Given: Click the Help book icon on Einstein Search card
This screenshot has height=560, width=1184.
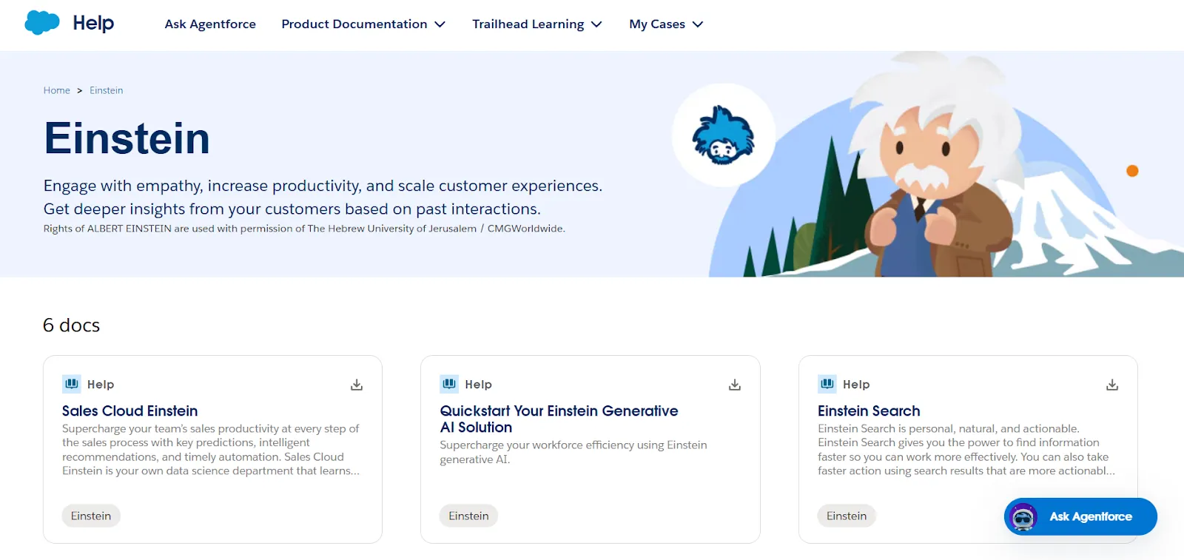Looking at the screenshot, I should [827, 384].
